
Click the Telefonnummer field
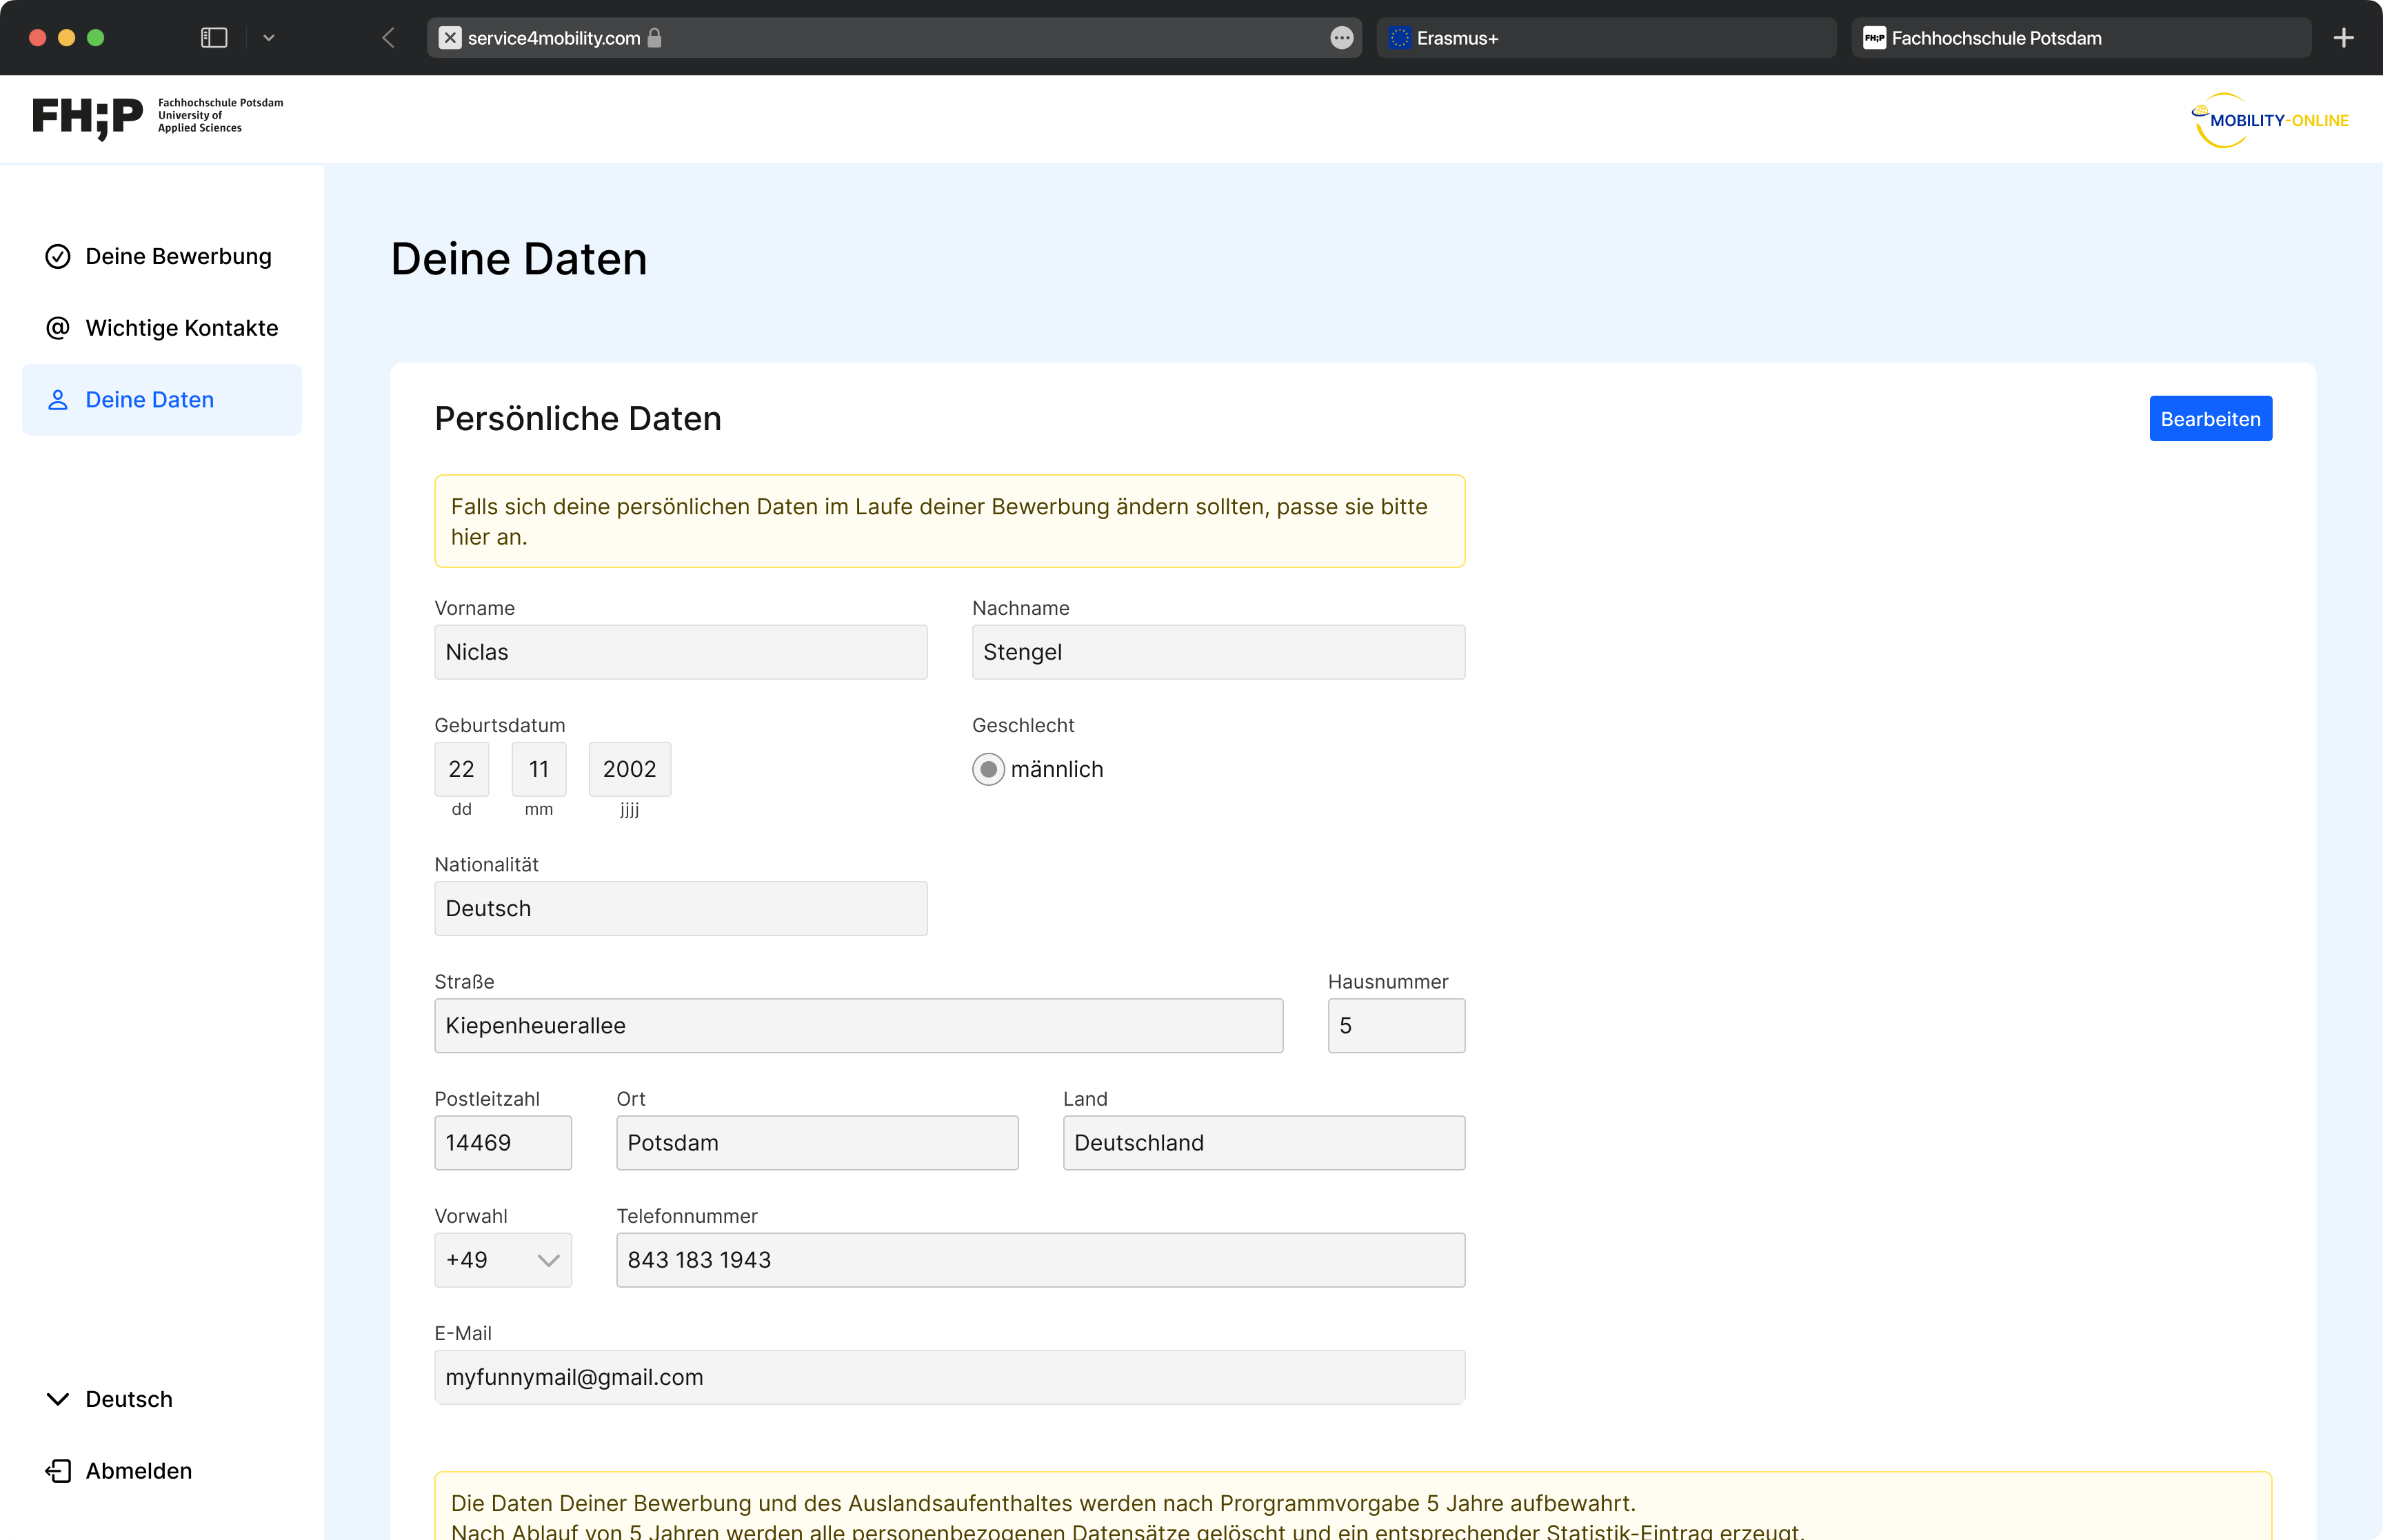(1040, 1260)
